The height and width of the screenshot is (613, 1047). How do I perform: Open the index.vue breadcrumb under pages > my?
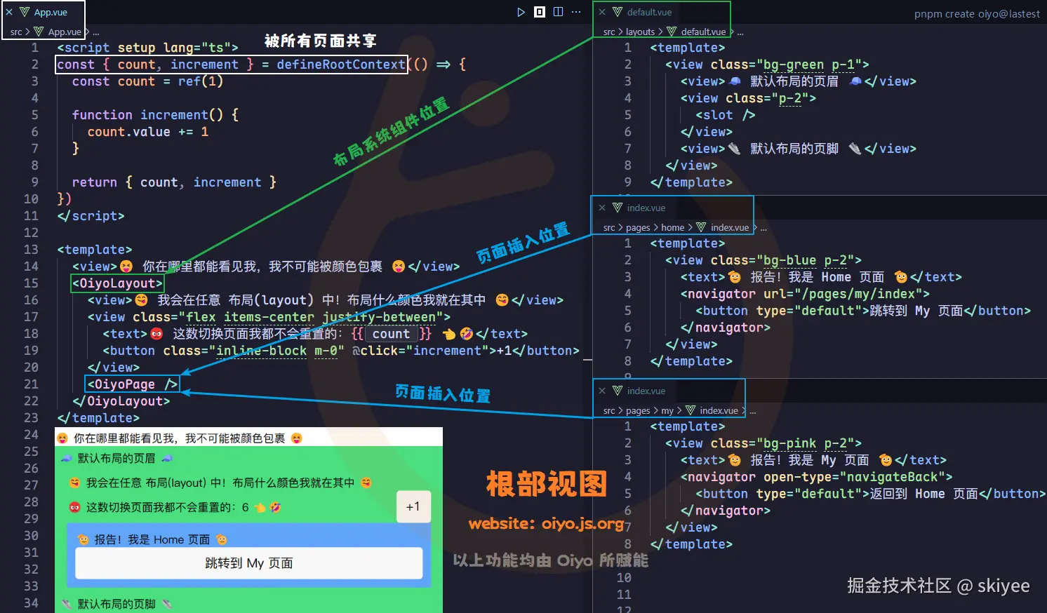click(x=719, y=410)
